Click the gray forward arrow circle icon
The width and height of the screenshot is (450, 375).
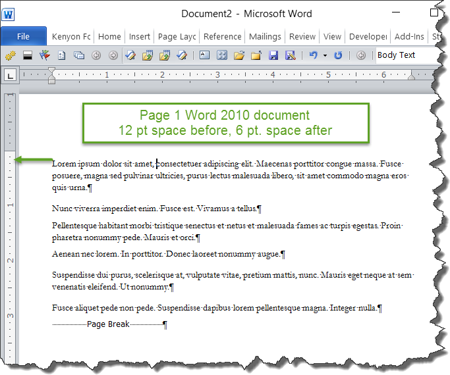[113, 55]
